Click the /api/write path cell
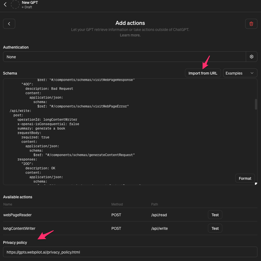The width and height of the screenshot is (261, 261). point(159,228)
